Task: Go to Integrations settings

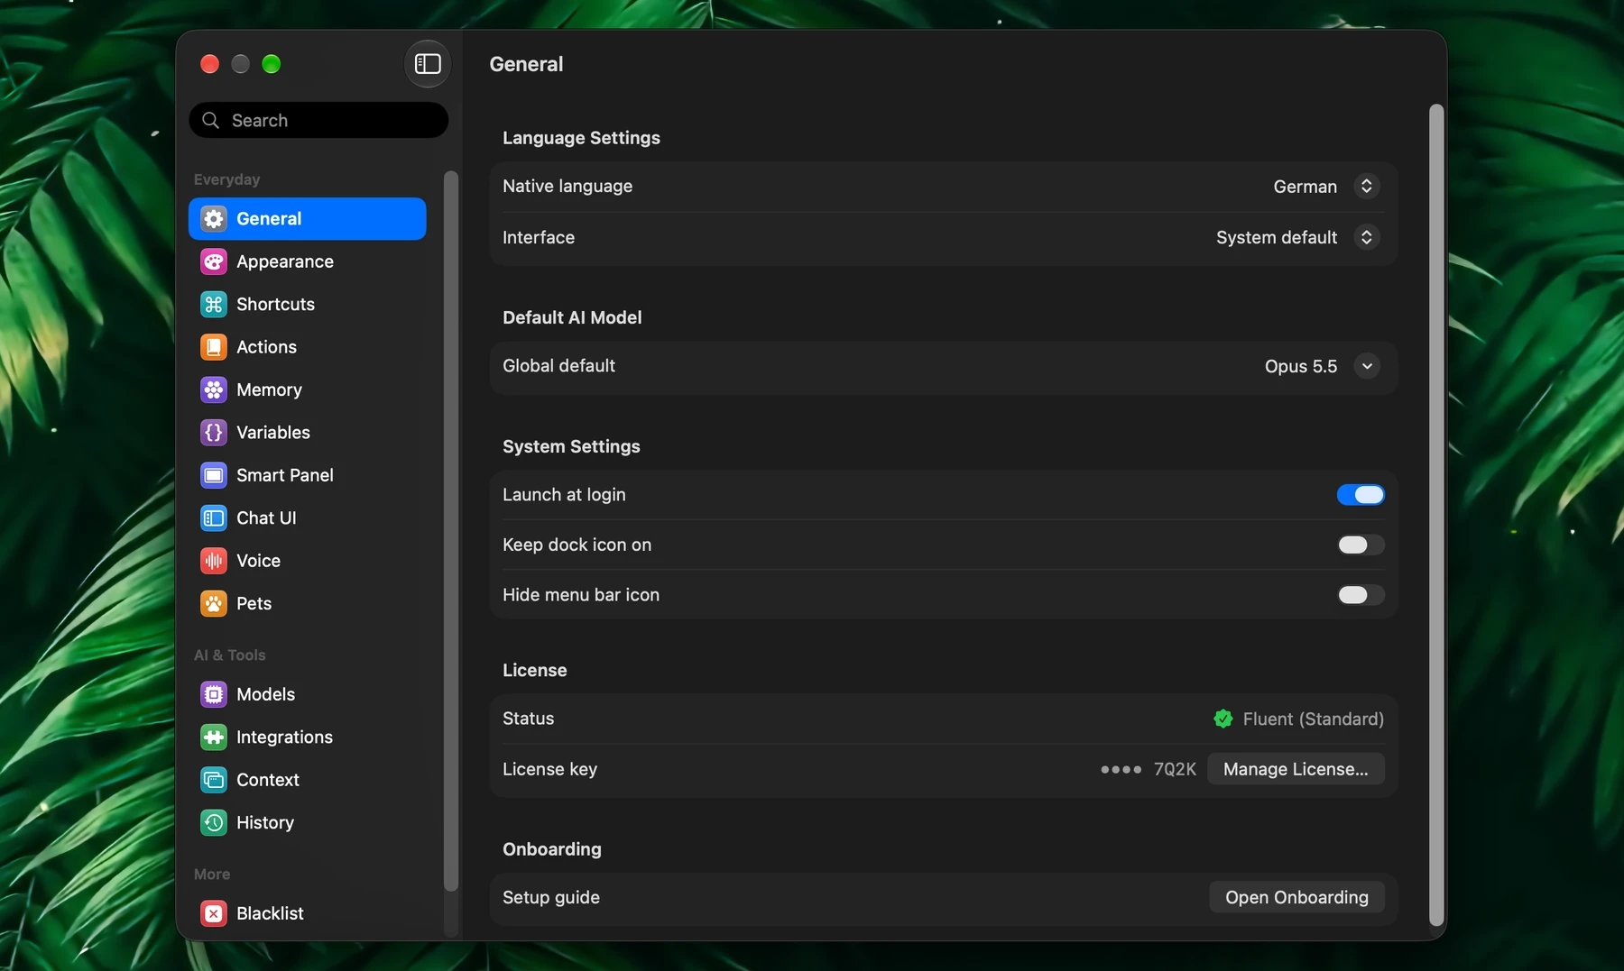Action: coord(308,737)
